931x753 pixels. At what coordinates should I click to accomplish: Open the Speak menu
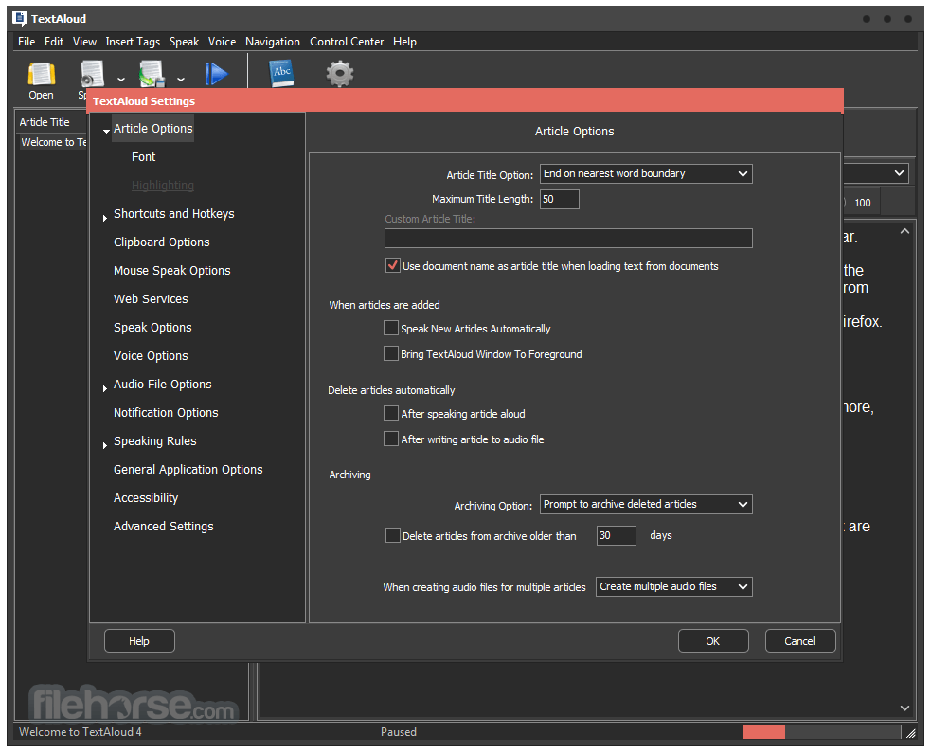[x=184, y=42]
